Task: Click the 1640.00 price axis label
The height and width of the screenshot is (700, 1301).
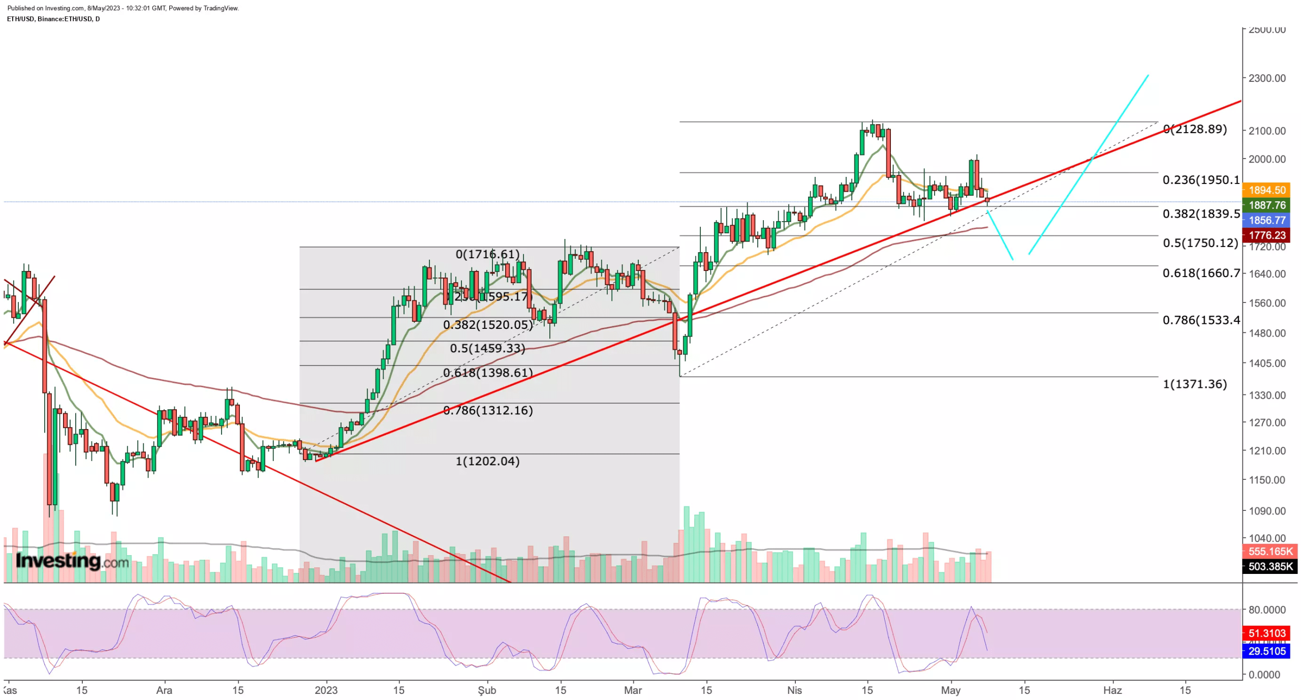Action: (x=1266, y=274)
